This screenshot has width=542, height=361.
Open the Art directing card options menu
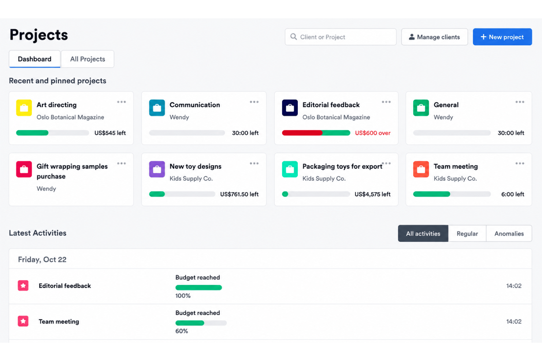(x=122, y=102)
